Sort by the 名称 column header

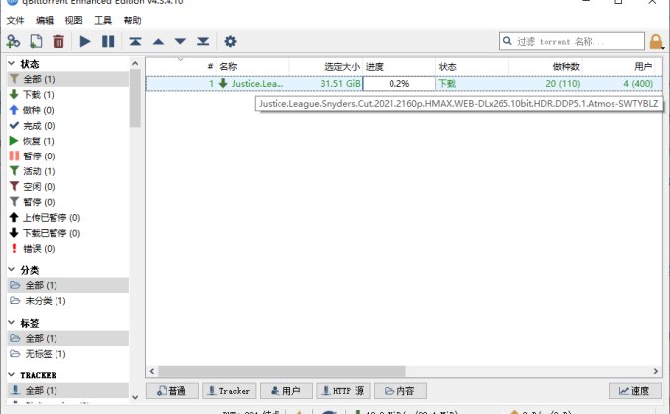click(x=253, y=67)
